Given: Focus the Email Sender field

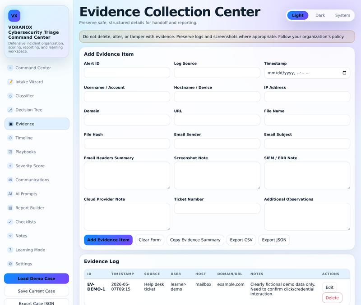Looking at the screenshot, I should click(x=217, y=144).
